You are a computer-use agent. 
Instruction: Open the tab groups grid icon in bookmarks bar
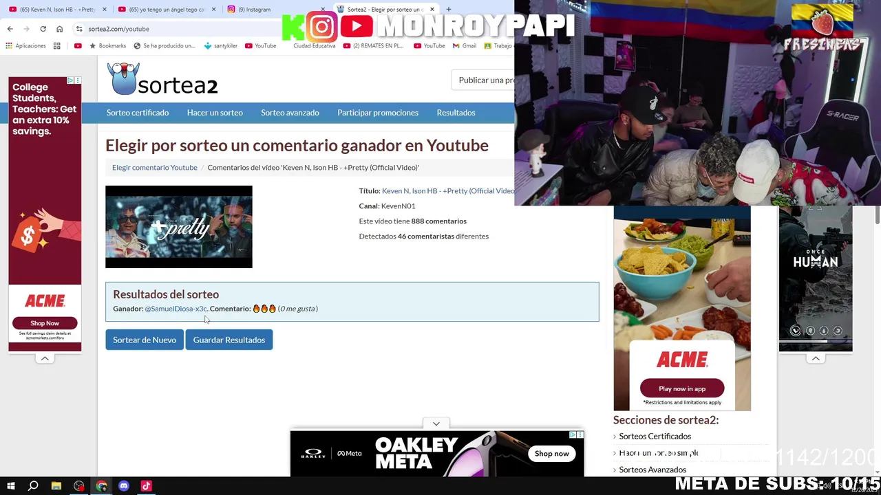point(57,46)
